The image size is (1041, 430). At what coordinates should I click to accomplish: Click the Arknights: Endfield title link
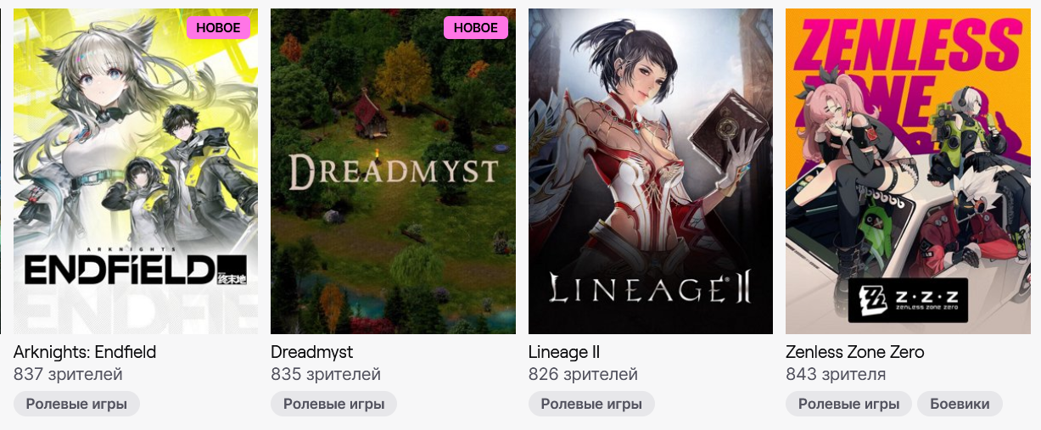coord(85,352)
